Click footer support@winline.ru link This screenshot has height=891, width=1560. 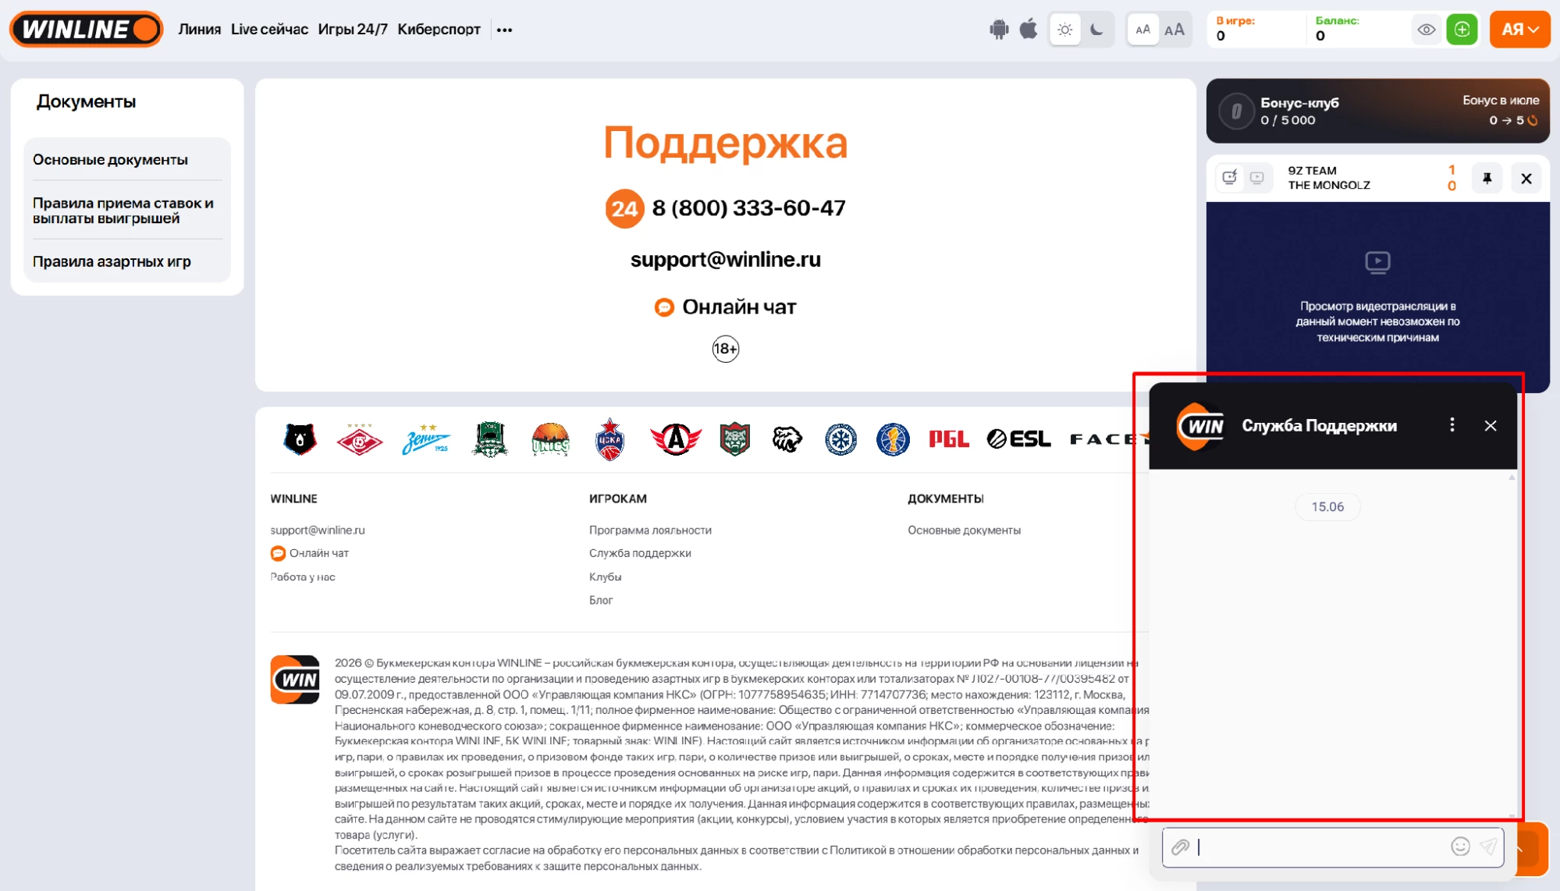tap(318, 530)
